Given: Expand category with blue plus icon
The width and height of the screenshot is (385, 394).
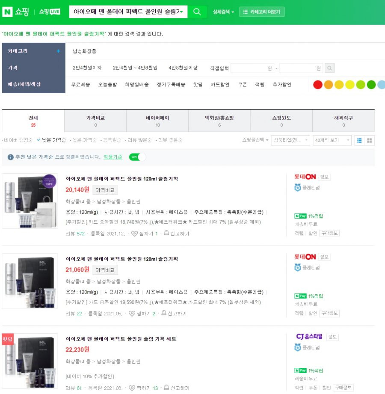Looking at the screenshot, I should [x=58, y=51].
